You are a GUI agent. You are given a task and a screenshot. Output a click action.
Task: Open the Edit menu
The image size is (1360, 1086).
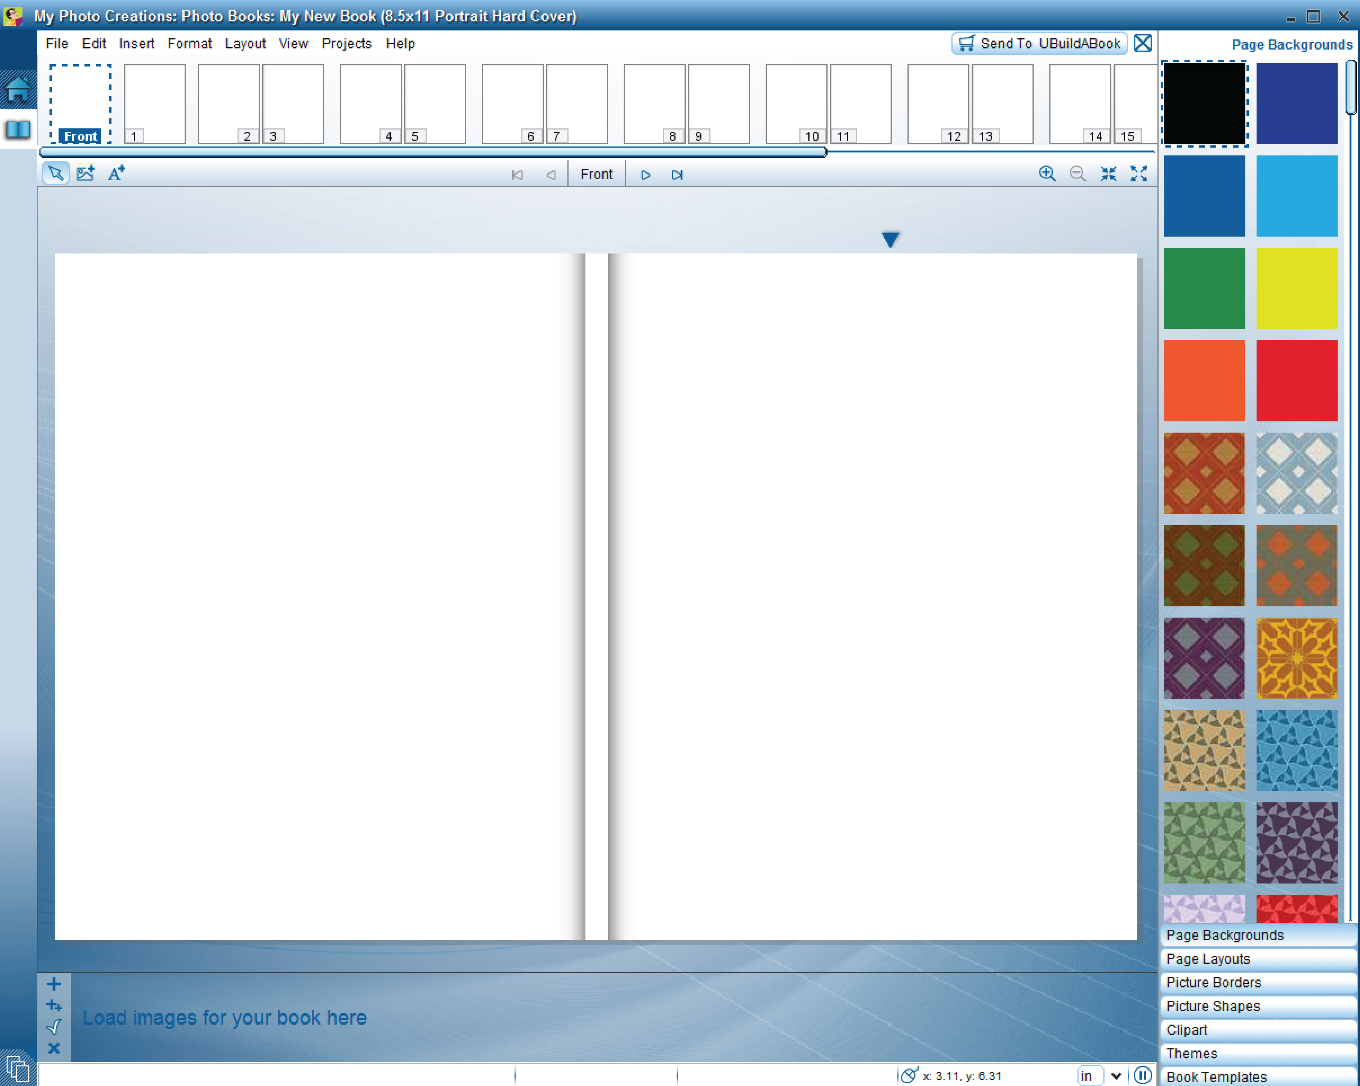[x=94, y=44]
